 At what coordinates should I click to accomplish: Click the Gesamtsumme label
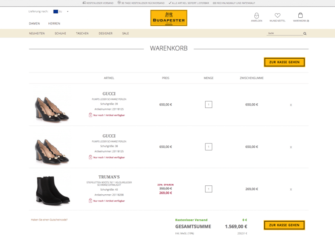193,227
